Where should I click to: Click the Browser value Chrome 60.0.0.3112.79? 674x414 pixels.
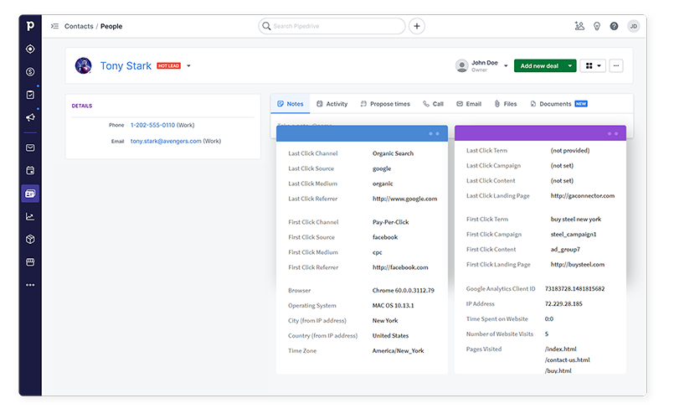[404, 291]
